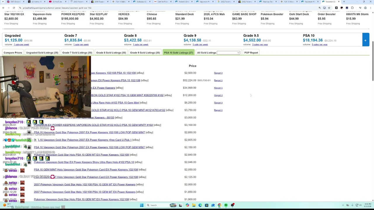The height and width of the screenshot is (210, 374).
Task: Report the $2,500.00 listing
Action: 218,73
